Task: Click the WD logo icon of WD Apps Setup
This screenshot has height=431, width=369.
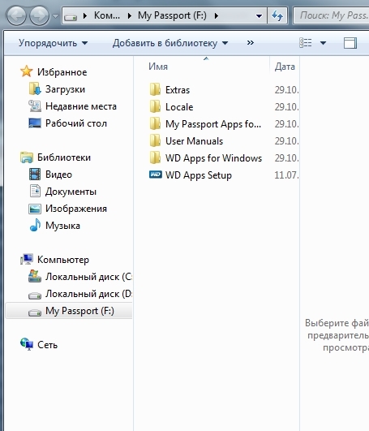Action: [156, 174]
